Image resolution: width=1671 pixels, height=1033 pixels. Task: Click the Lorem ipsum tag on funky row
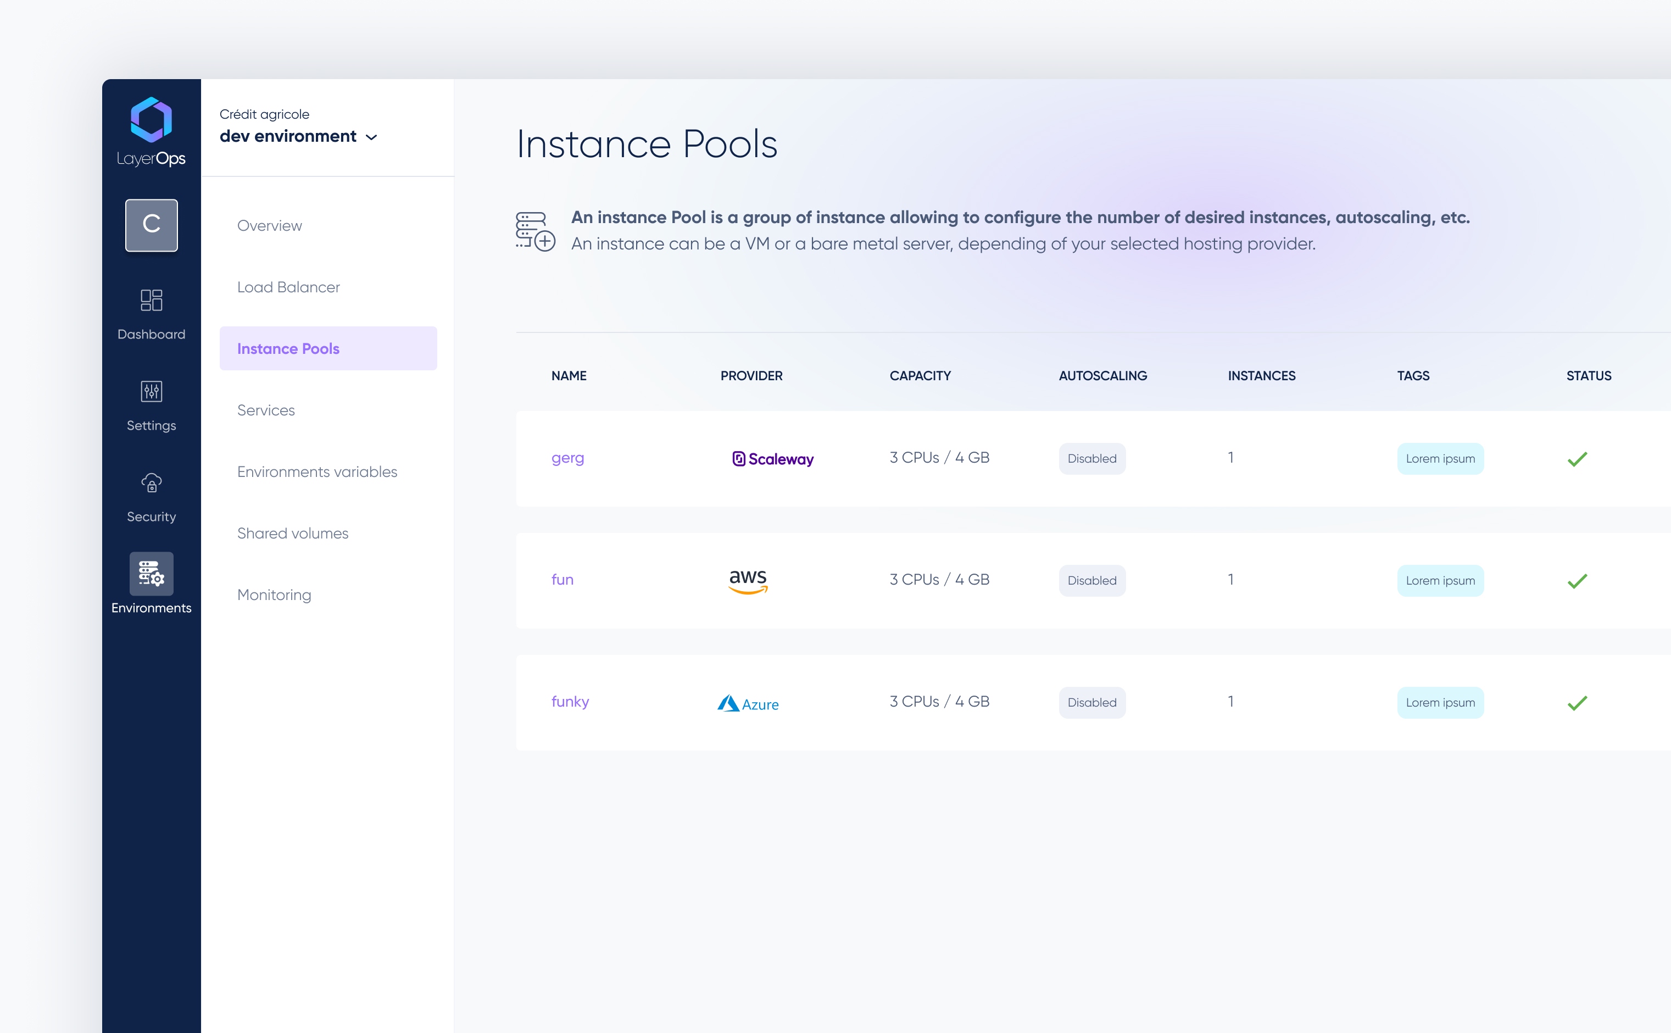point(1440,702)
